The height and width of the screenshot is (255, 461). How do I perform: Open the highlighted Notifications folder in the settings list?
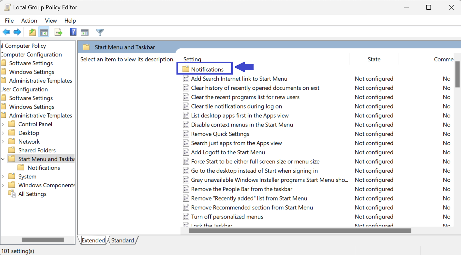207,69
